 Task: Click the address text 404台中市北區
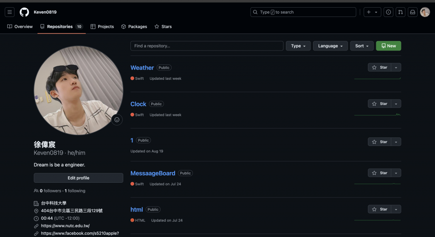pos(72,211)
